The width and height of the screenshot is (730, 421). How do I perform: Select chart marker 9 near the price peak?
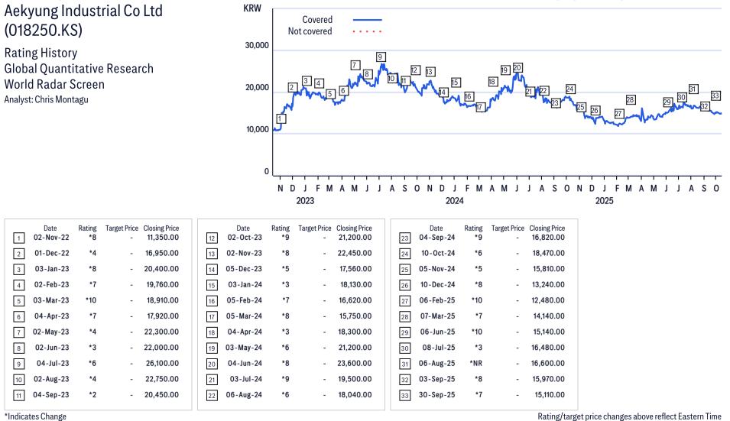tap(381, 57)
